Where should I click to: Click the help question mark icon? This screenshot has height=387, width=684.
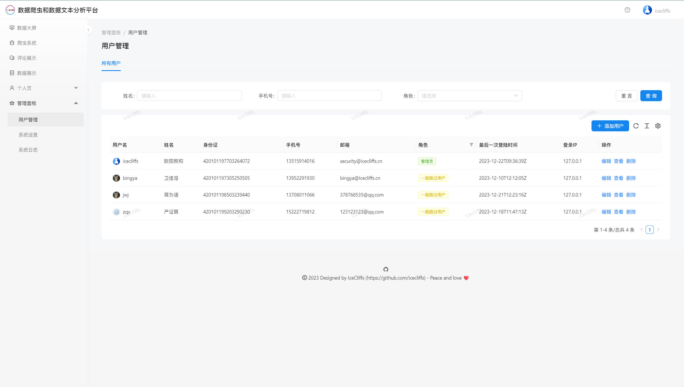click(x=627, y=10)
